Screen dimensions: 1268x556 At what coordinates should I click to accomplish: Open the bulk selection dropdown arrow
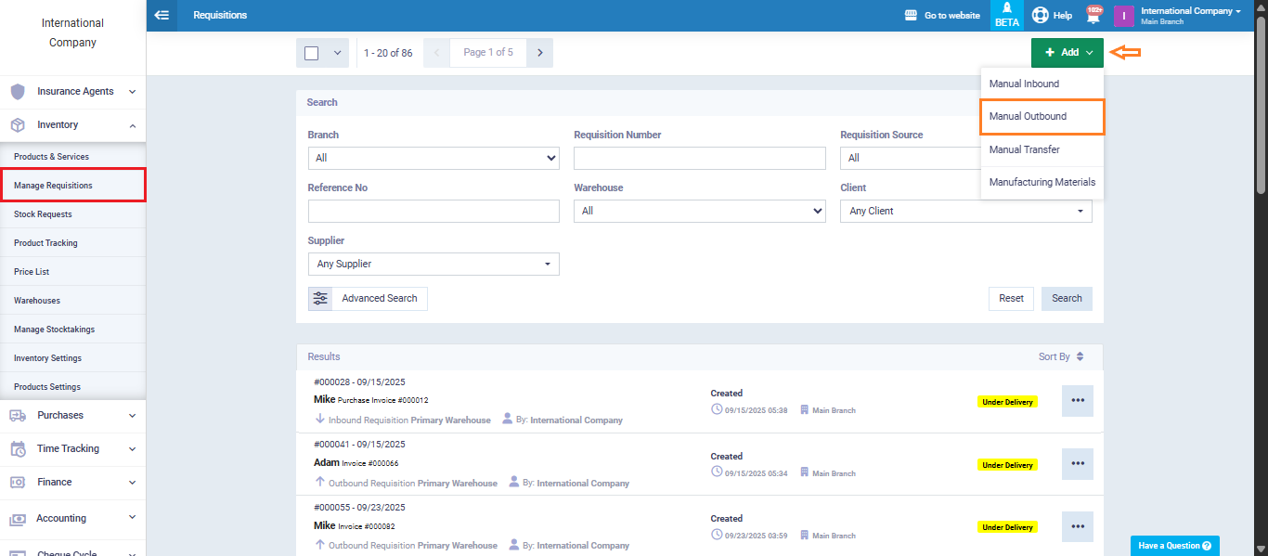pos(337,53)
